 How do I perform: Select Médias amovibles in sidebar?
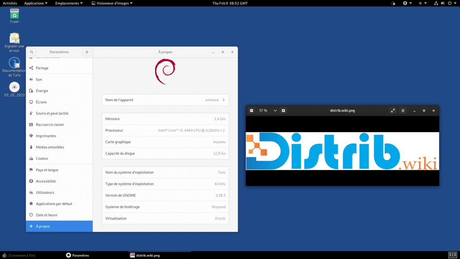pyautogui.click(x=59, y=147)
